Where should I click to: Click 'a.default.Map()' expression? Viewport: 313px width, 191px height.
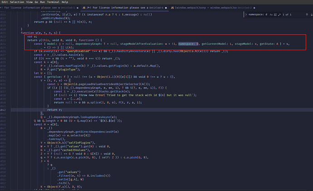click(x=146, y=66)
